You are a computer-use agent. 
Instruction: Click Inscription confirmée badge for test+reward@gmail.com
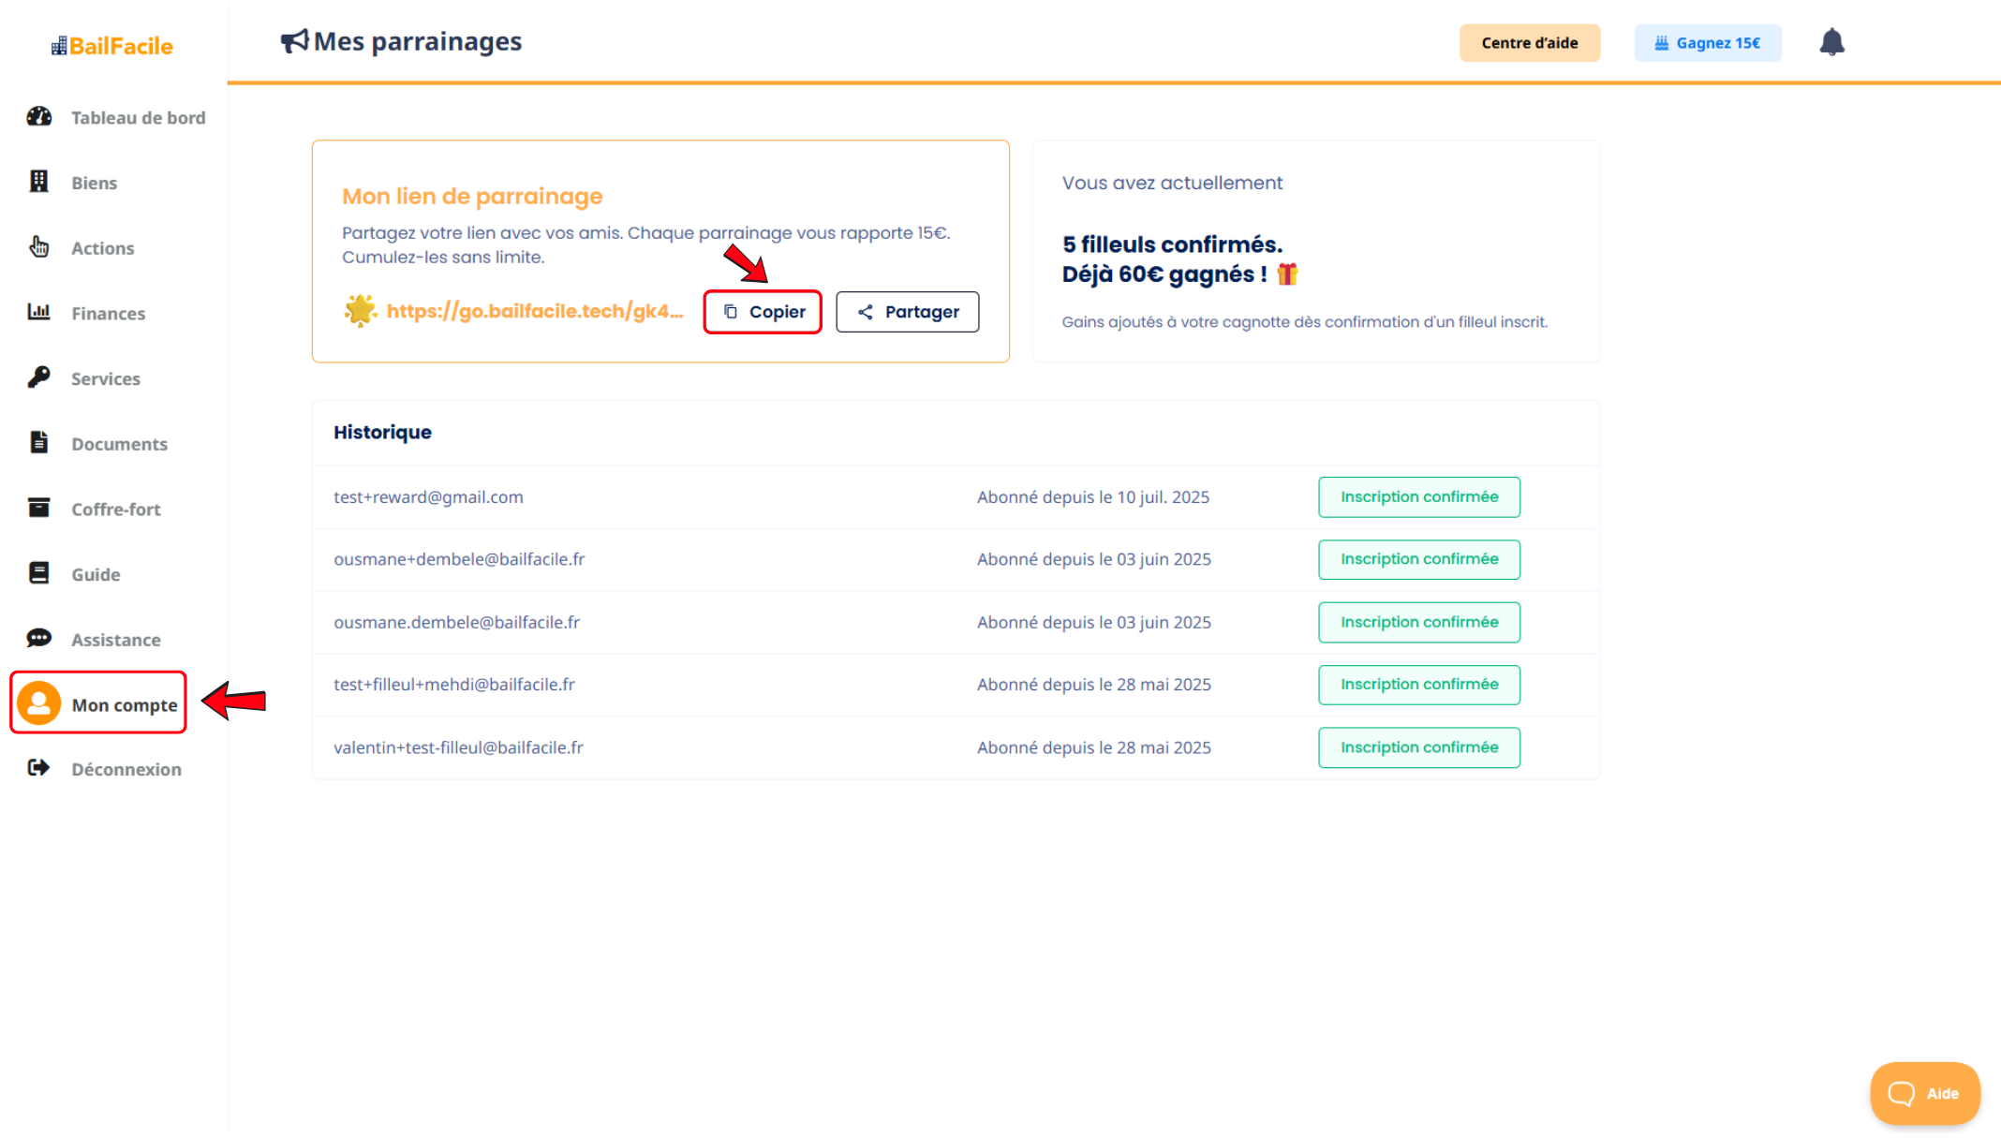pyautogui.click(x=1418, y=496)
